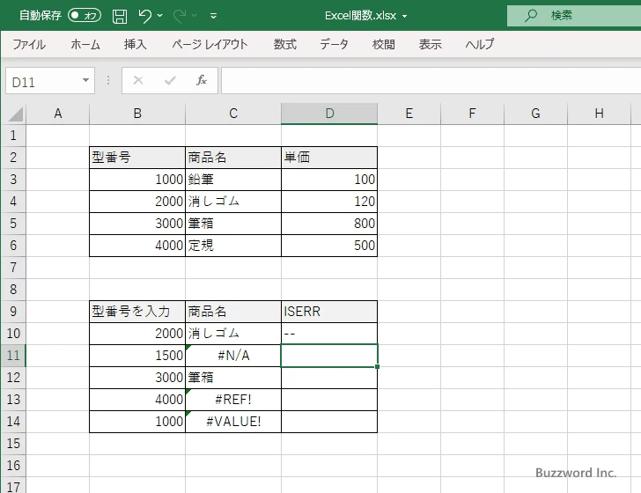Image resolution: width=641 pixels, height=493 pixels.
Task: Click cell with 鉛筆
Action: coord(233,180)
